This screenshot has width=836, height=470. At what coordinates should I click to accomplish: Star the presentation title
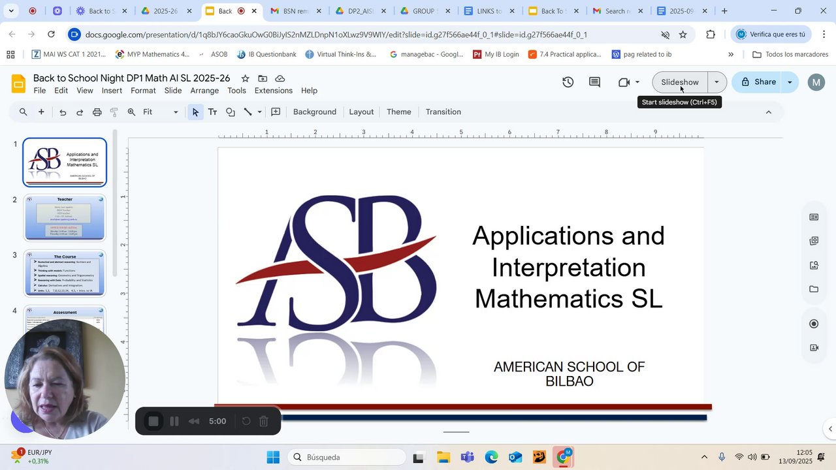pos(245,78)
